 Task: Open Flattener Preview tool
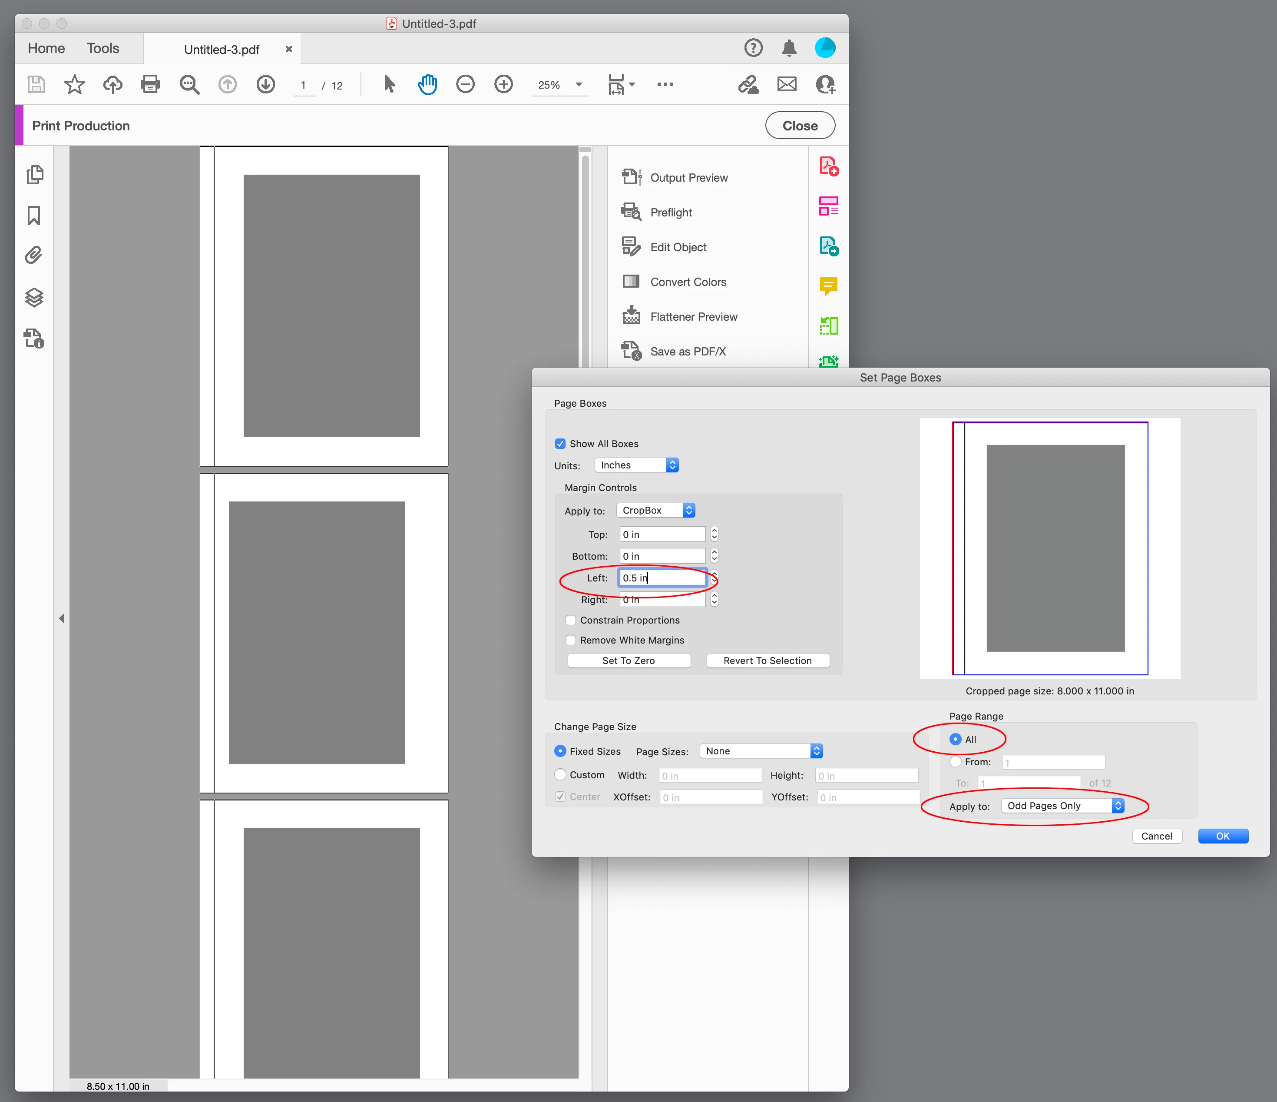(x=693, y=316)
